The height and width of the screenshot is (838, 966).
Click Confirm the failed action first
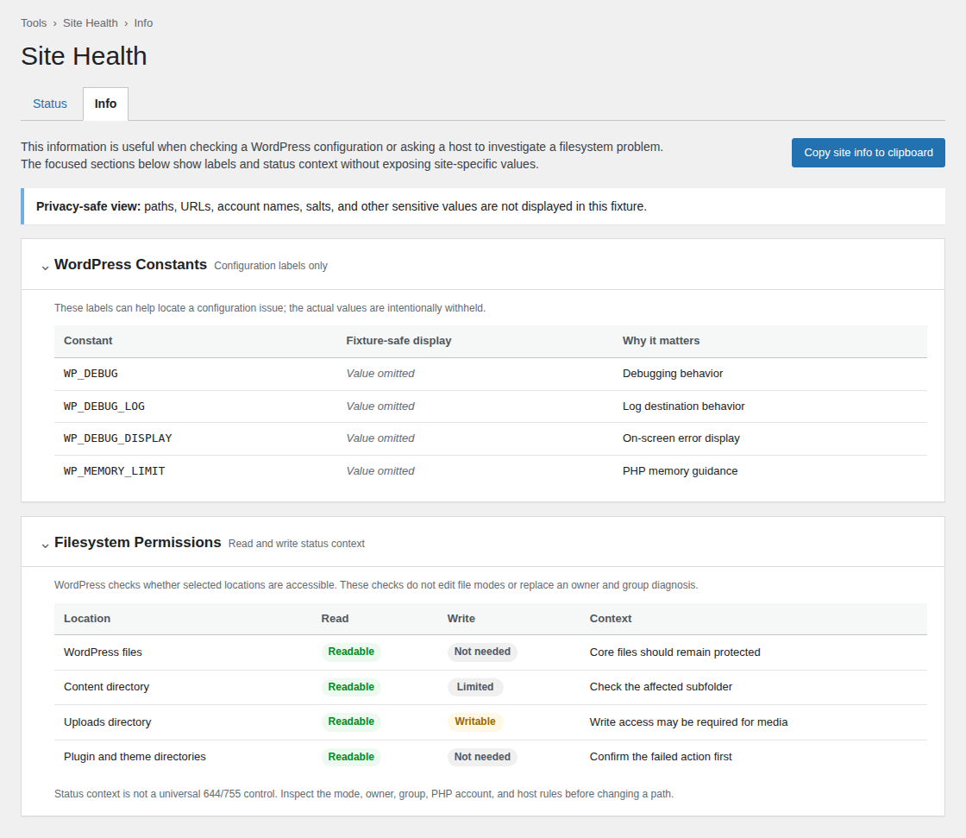[661, 757]
